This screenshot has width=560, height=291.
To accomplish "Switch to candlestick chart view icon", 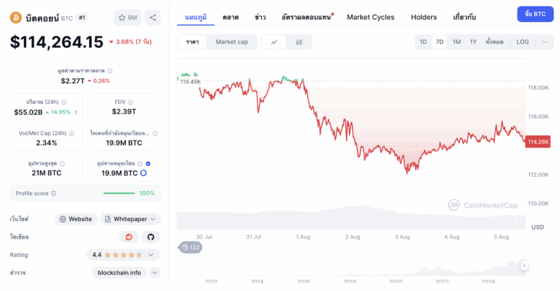I will (x=299, y=42).
